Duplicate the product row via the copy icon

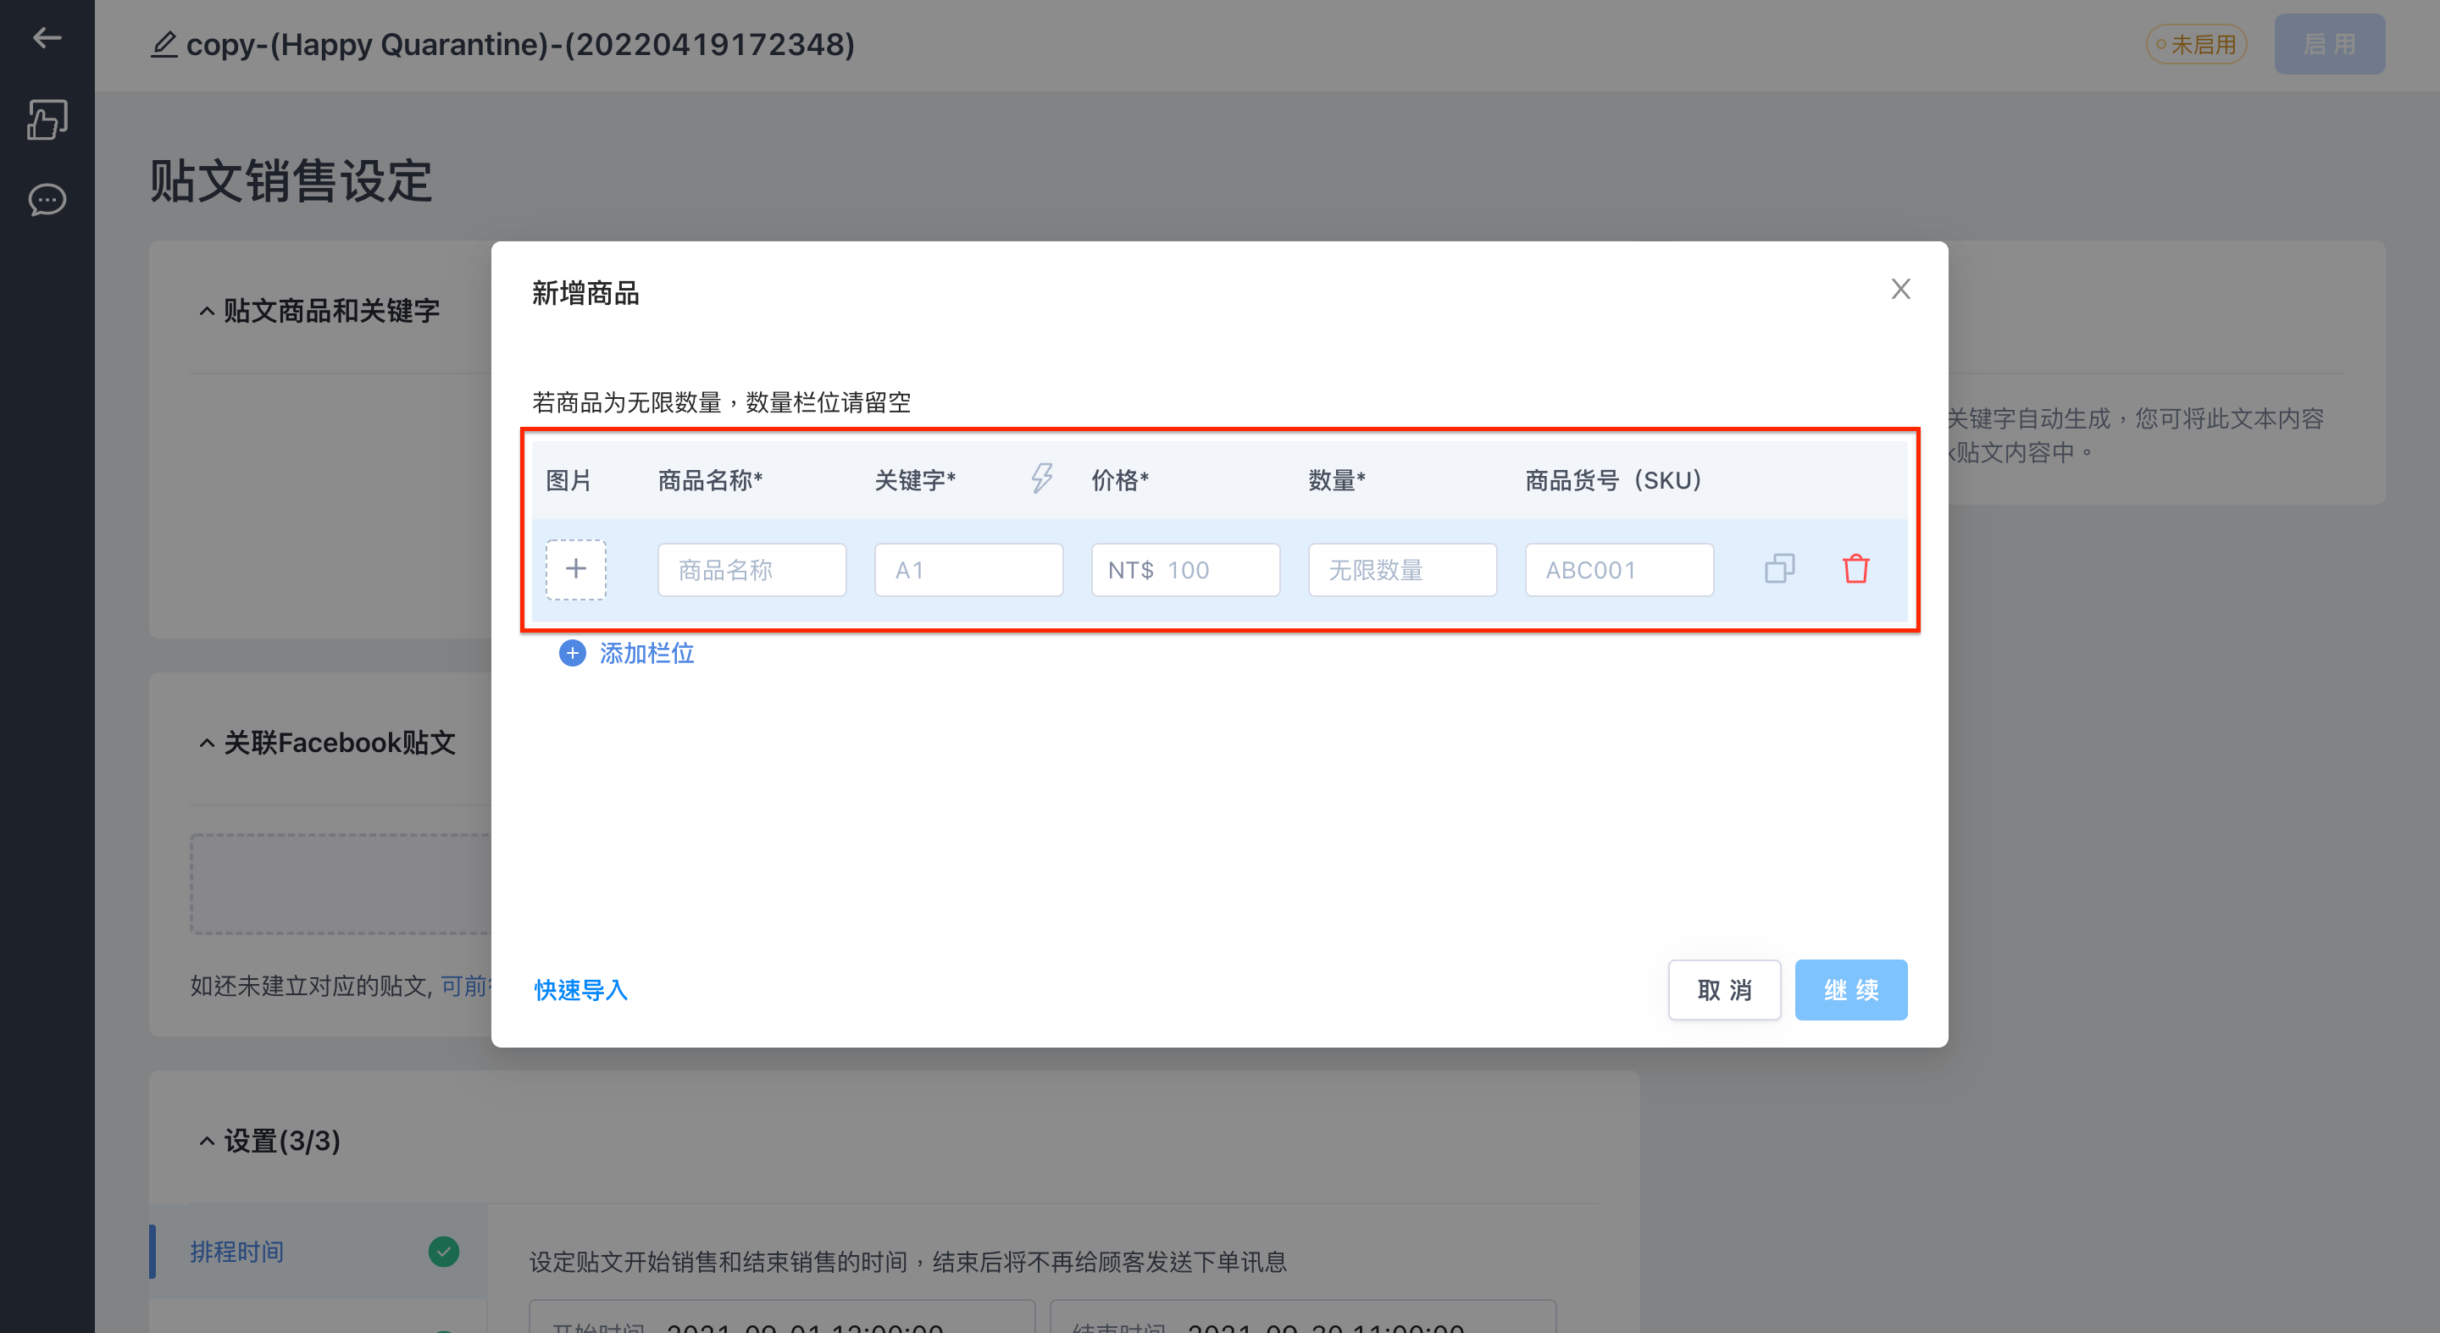(1779, 569)
